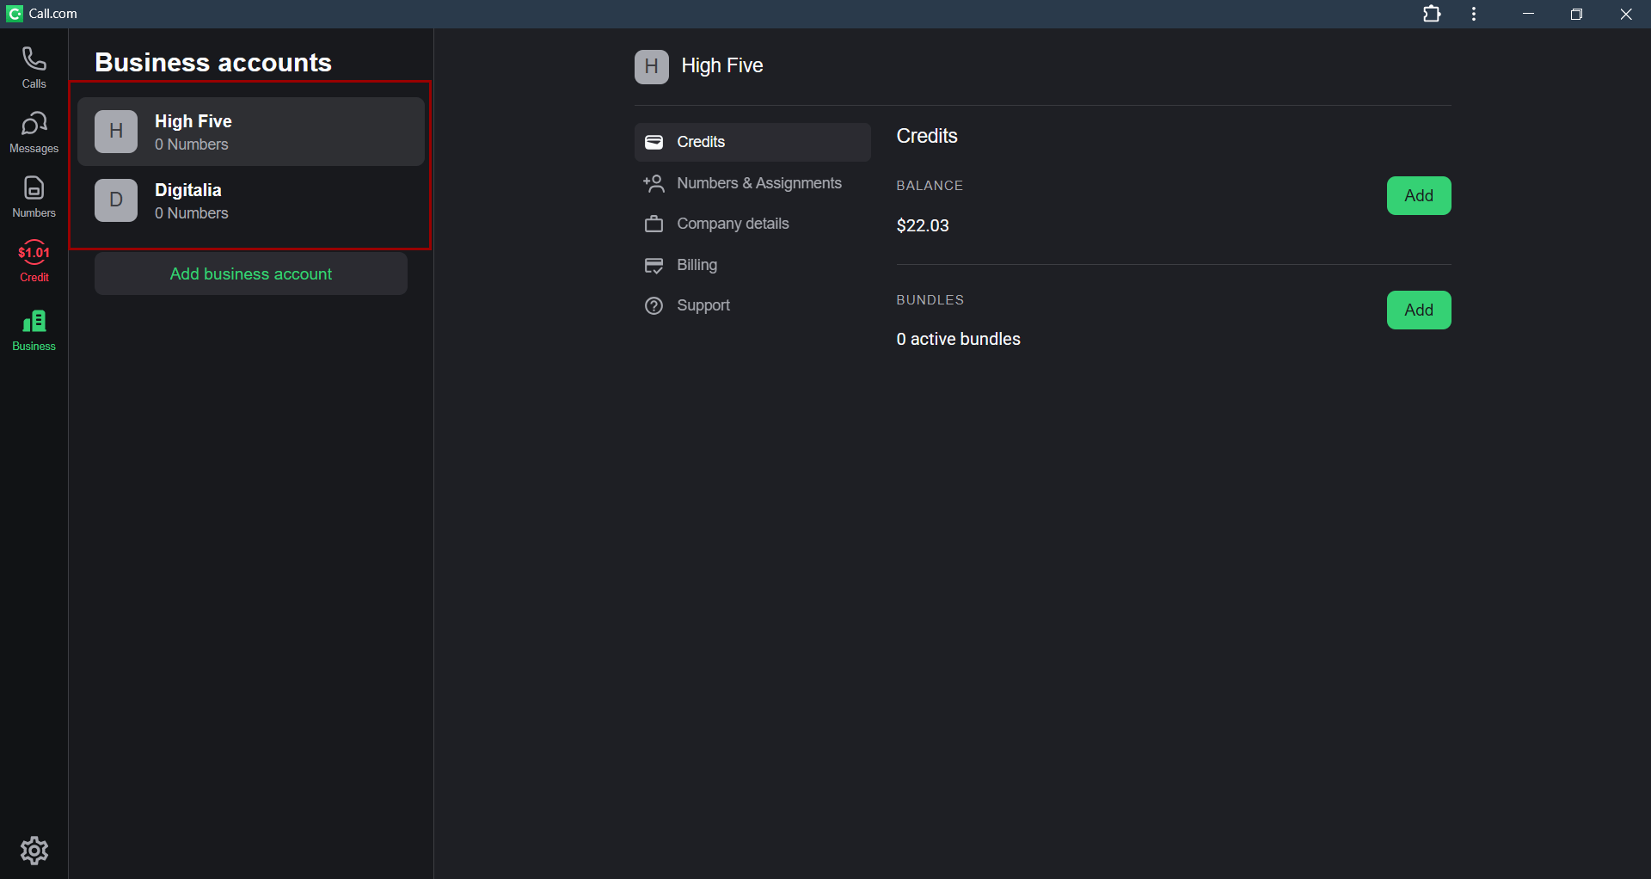
Task: Click Add business account button
Action: pyautogui.click(x=250, y=274)
